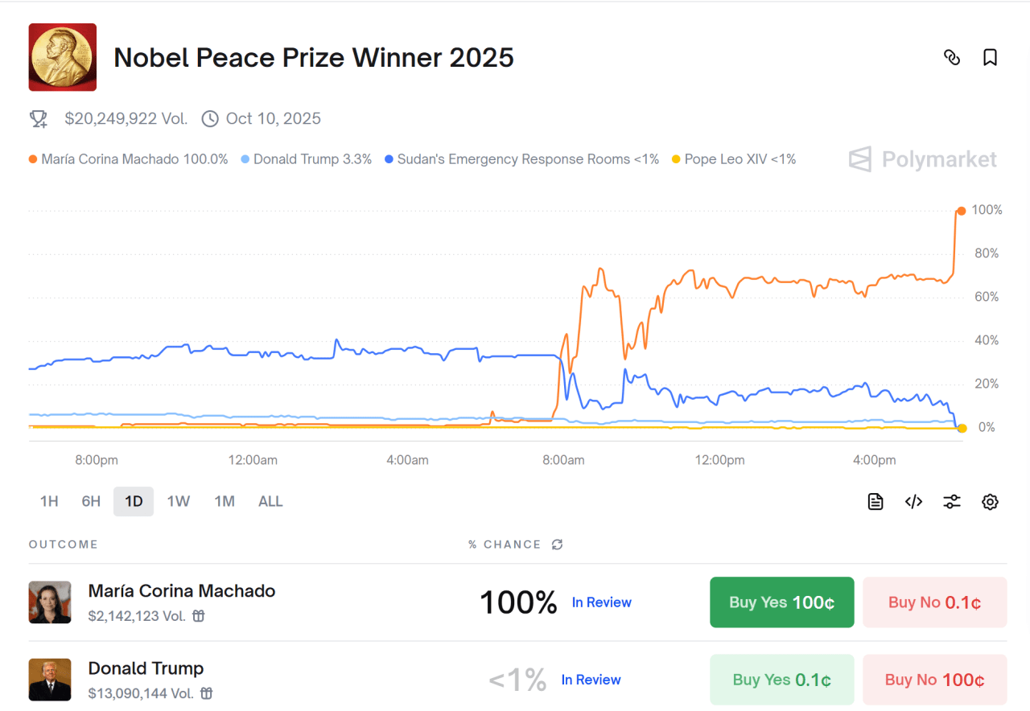Copy the market link icon

click(952, 57)
